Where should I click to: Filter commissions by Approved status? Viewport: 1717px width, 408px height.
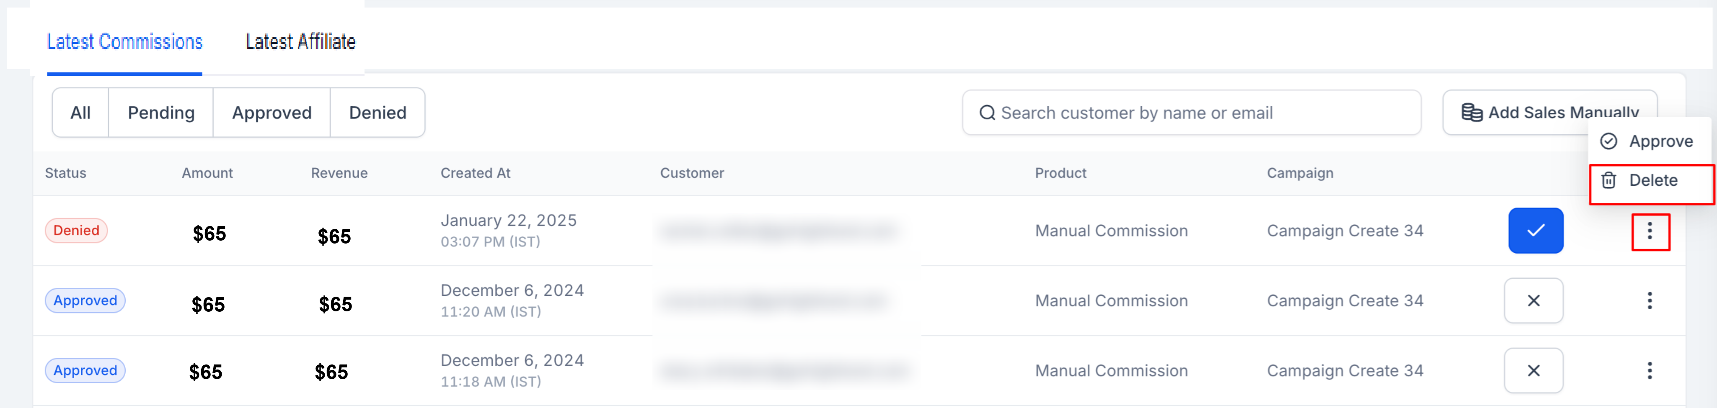[272, 113]
